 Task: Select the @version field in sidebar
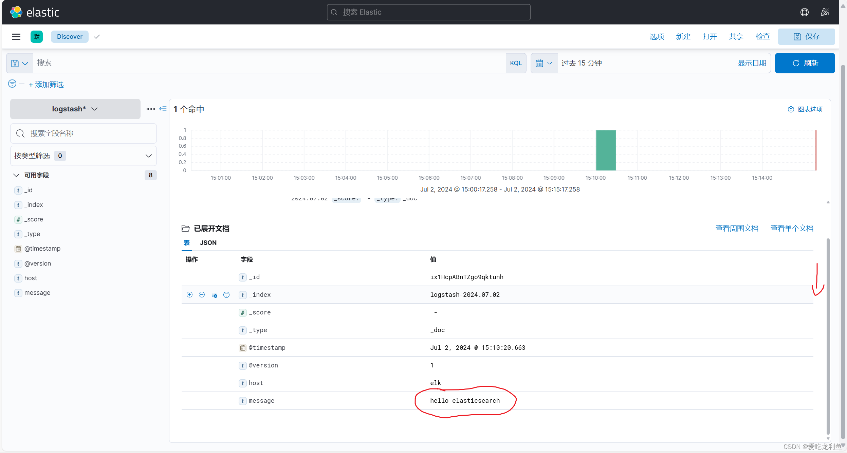coord(38,264)
